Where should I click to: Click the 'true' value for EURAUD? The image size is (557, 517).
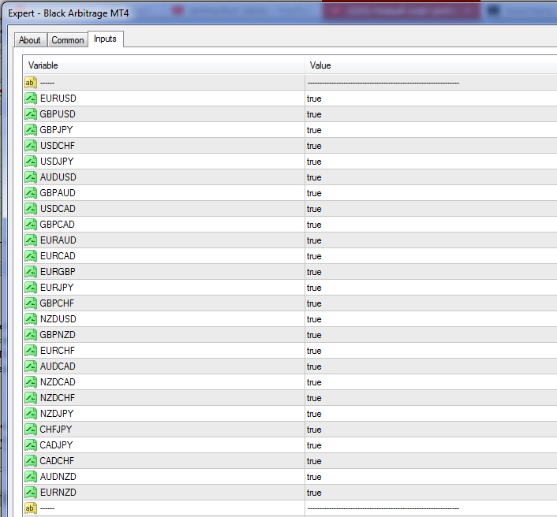314,240
